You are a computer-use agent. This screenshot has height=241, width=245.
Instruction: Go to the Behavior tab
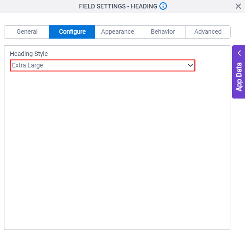point(162,32)
